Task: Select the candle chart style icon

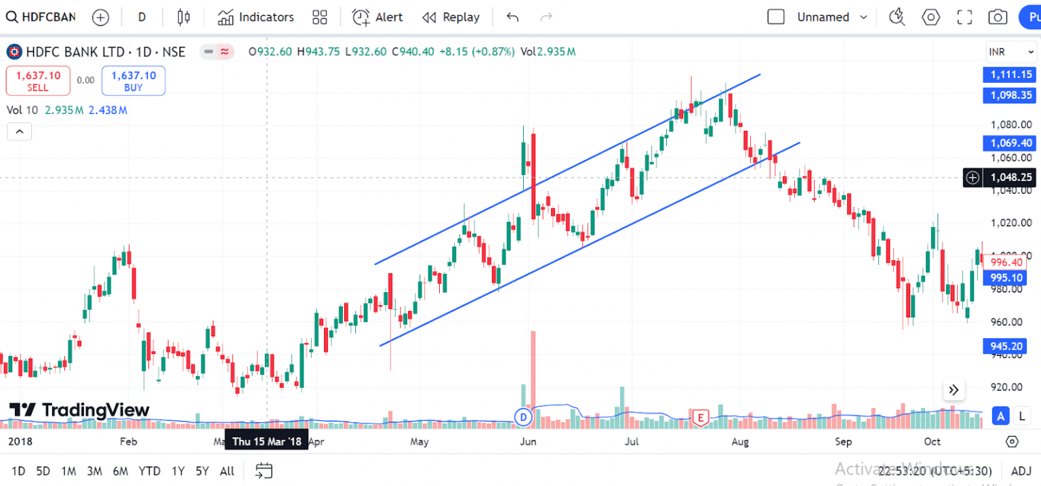Action: tap(183, 17)
